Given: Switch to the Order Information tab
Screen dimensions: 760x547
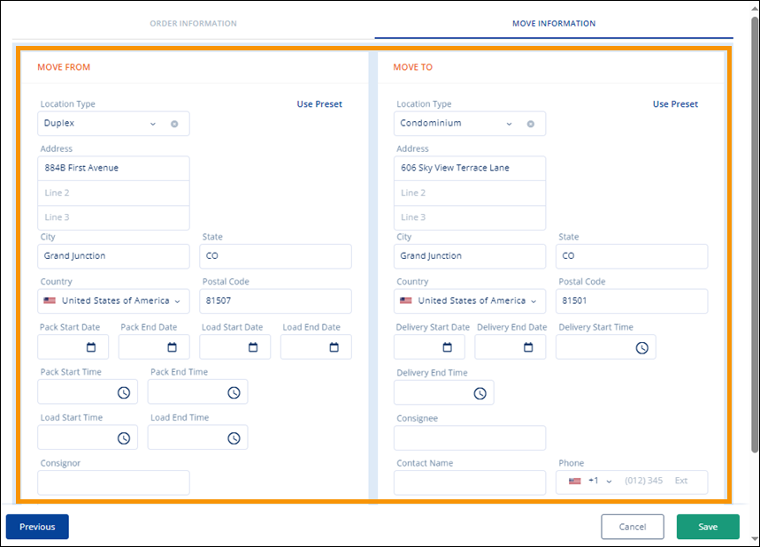Looking at the screenshot, I should (193, 24).
